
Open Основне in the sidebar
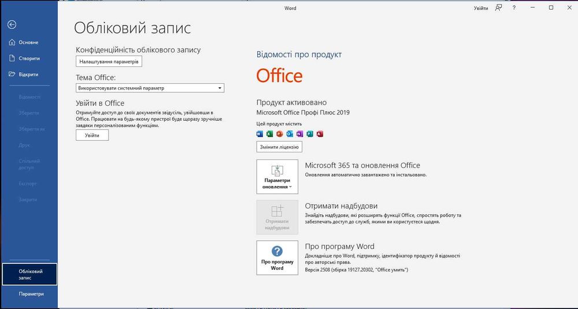[29, 42]
